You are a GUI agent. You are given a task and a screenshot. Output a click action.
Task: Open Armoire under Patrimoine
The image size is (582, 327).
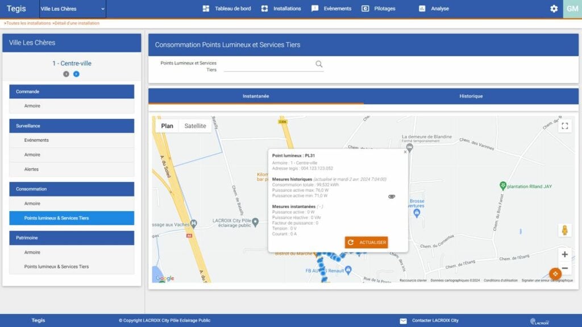[x=72, y=253]
